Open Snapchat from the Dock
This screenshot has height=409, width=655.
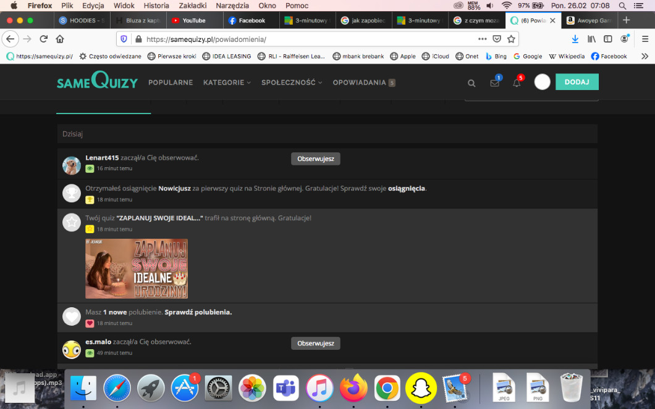421,388
